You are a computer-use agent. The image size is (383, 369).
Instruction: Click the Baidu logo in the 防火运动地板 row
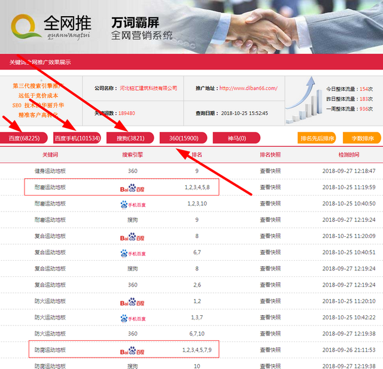click(132, 302)
